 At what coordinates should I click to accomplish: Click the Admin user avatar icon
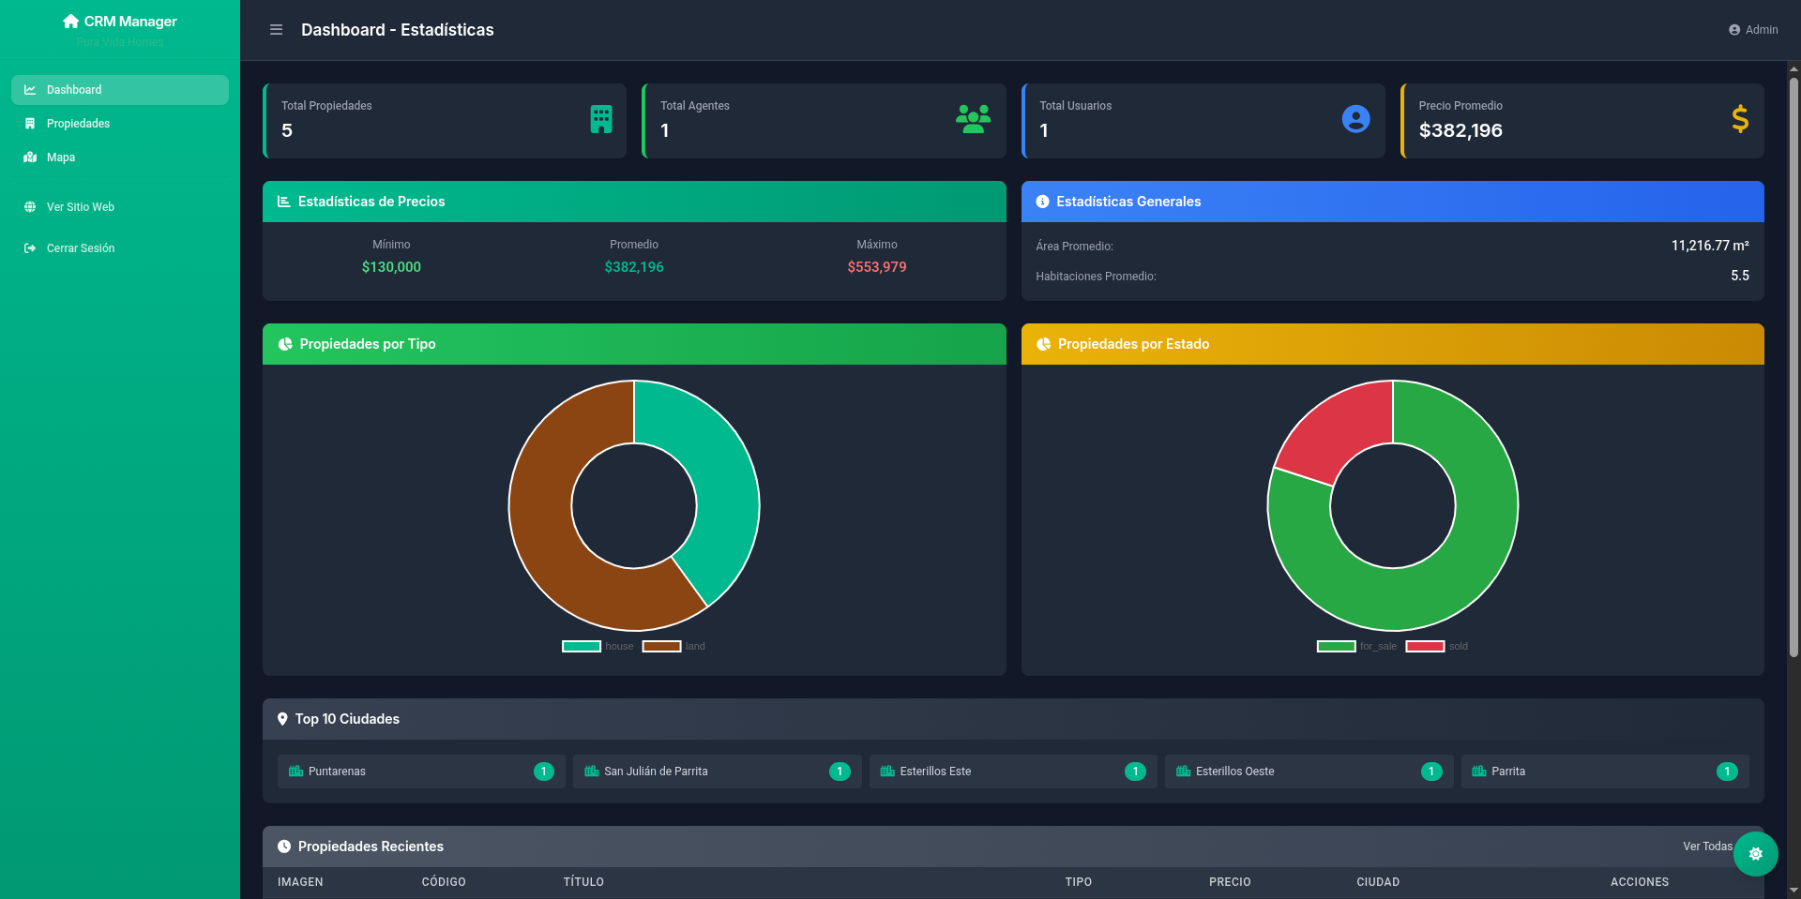point(1734,30)
